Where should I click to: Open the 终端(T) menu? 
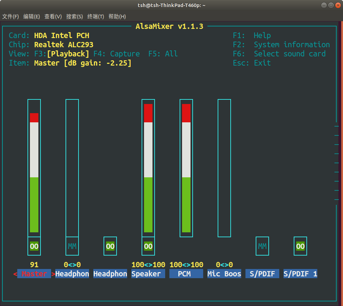95,16
